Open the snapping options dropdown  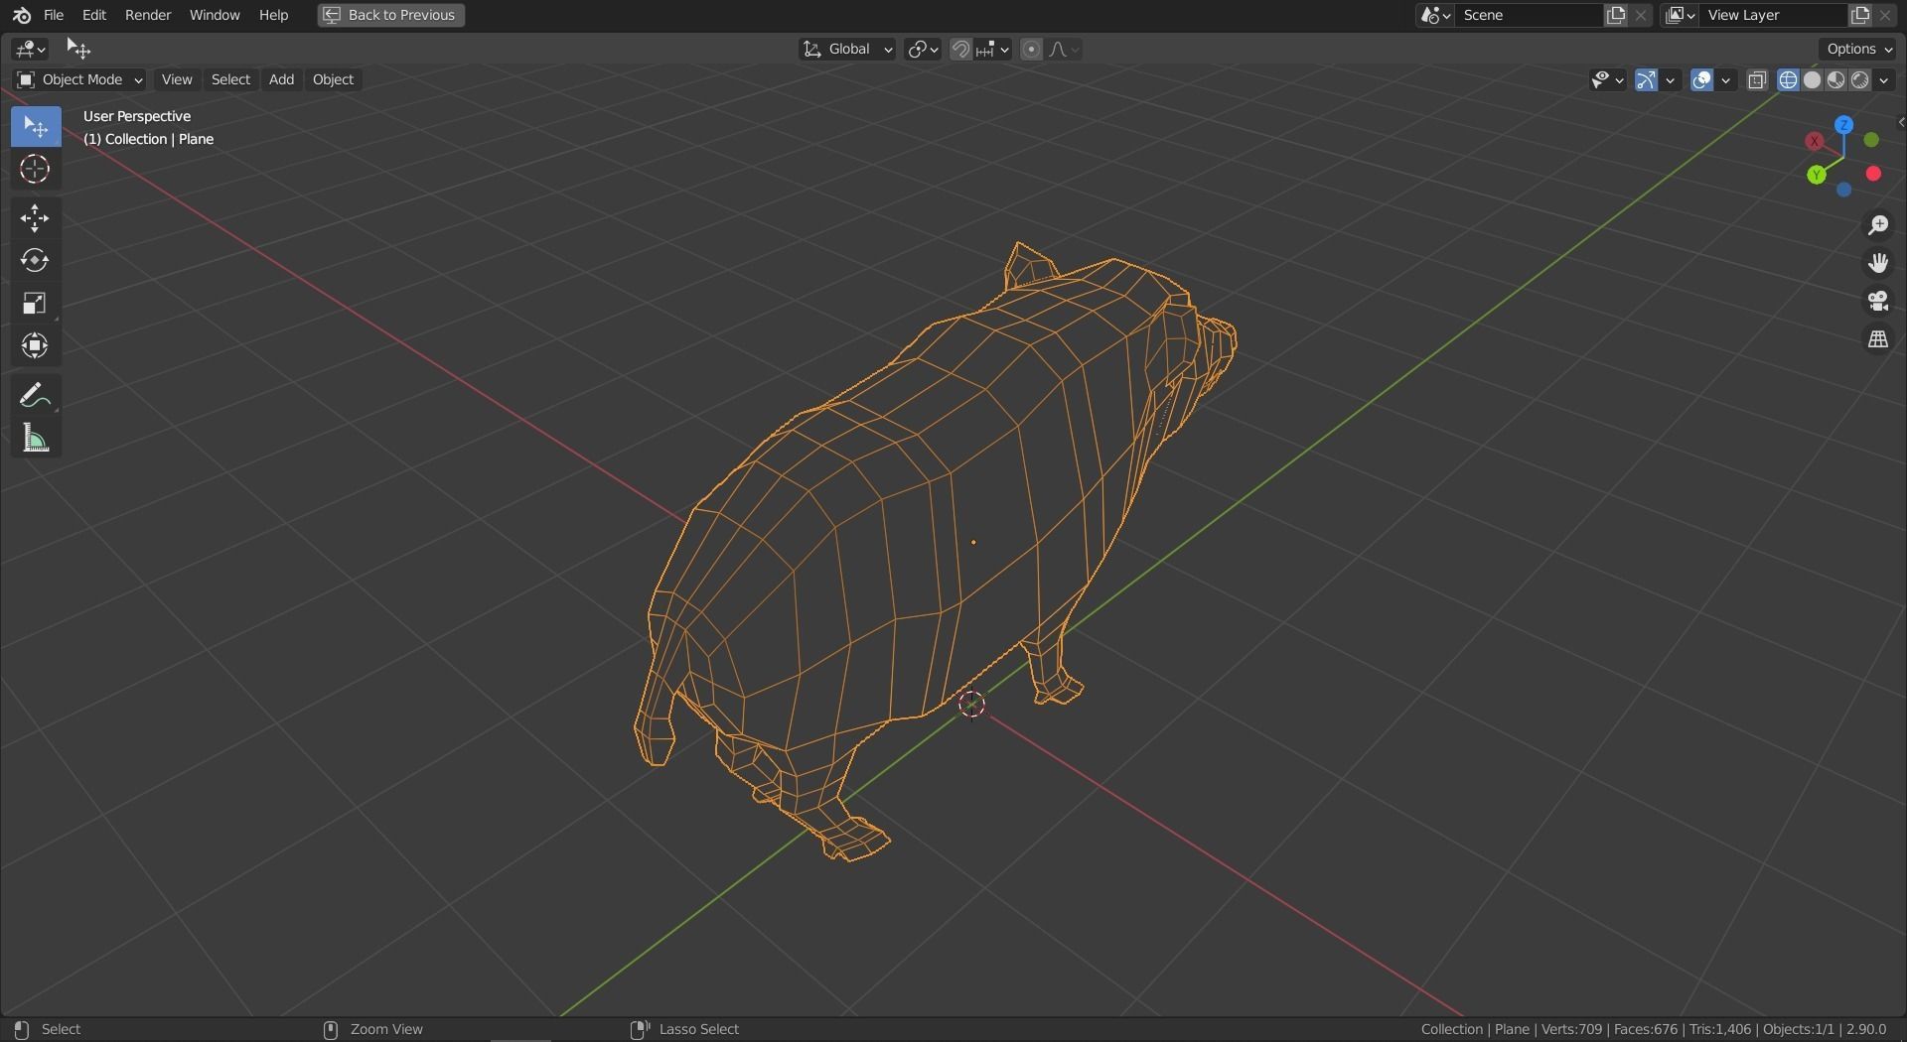click(x=992, y=50)
